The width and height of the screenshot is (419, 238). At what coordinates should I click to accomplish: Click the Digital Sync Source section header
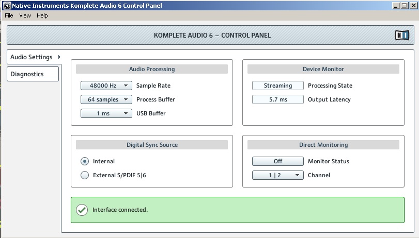click(x=152, y=145)
